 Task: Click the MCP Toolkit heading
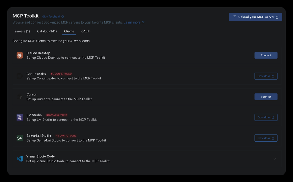coord(25,16)
